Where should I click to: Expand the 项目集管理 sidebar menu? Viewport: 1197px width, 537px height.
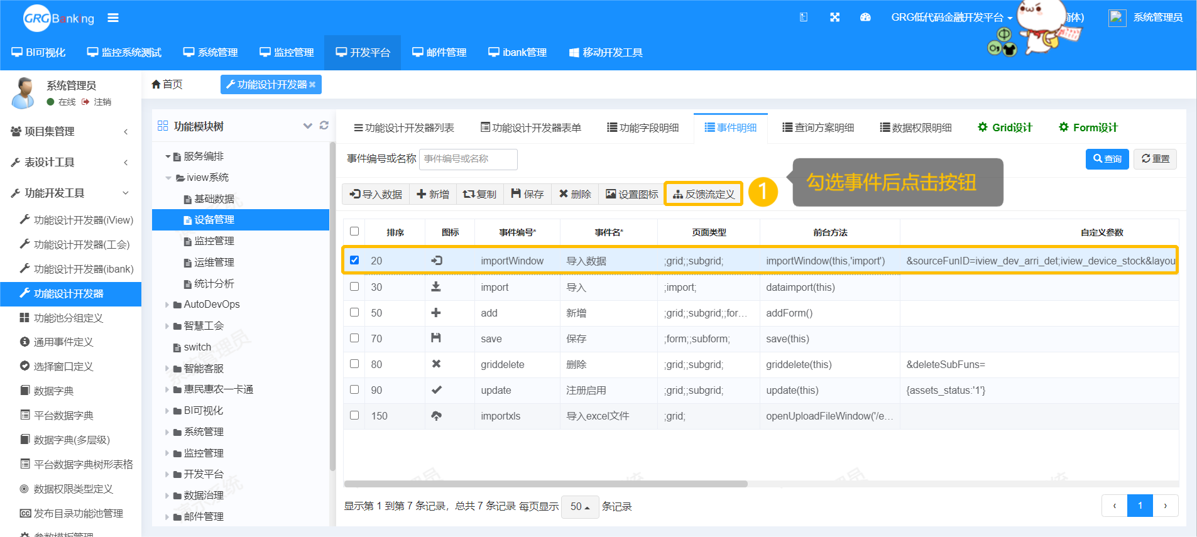(70, 131)
